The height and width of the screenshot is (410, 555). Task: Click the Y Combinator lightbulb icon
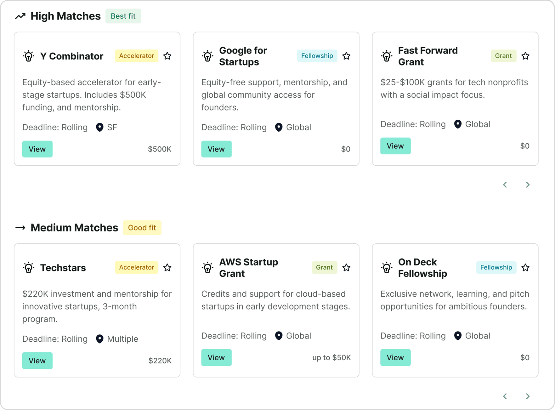pos(29,56)
